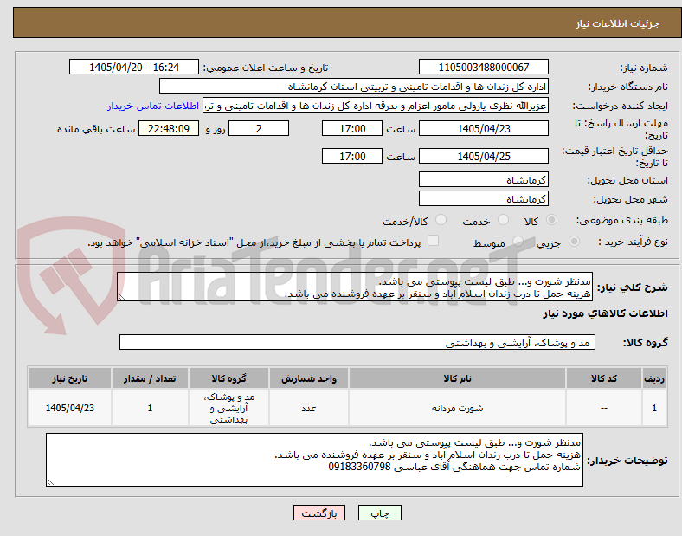Click the شماره نیاز number field
The height and width of the screenshot is (536, 682).
tap(484, 67)
